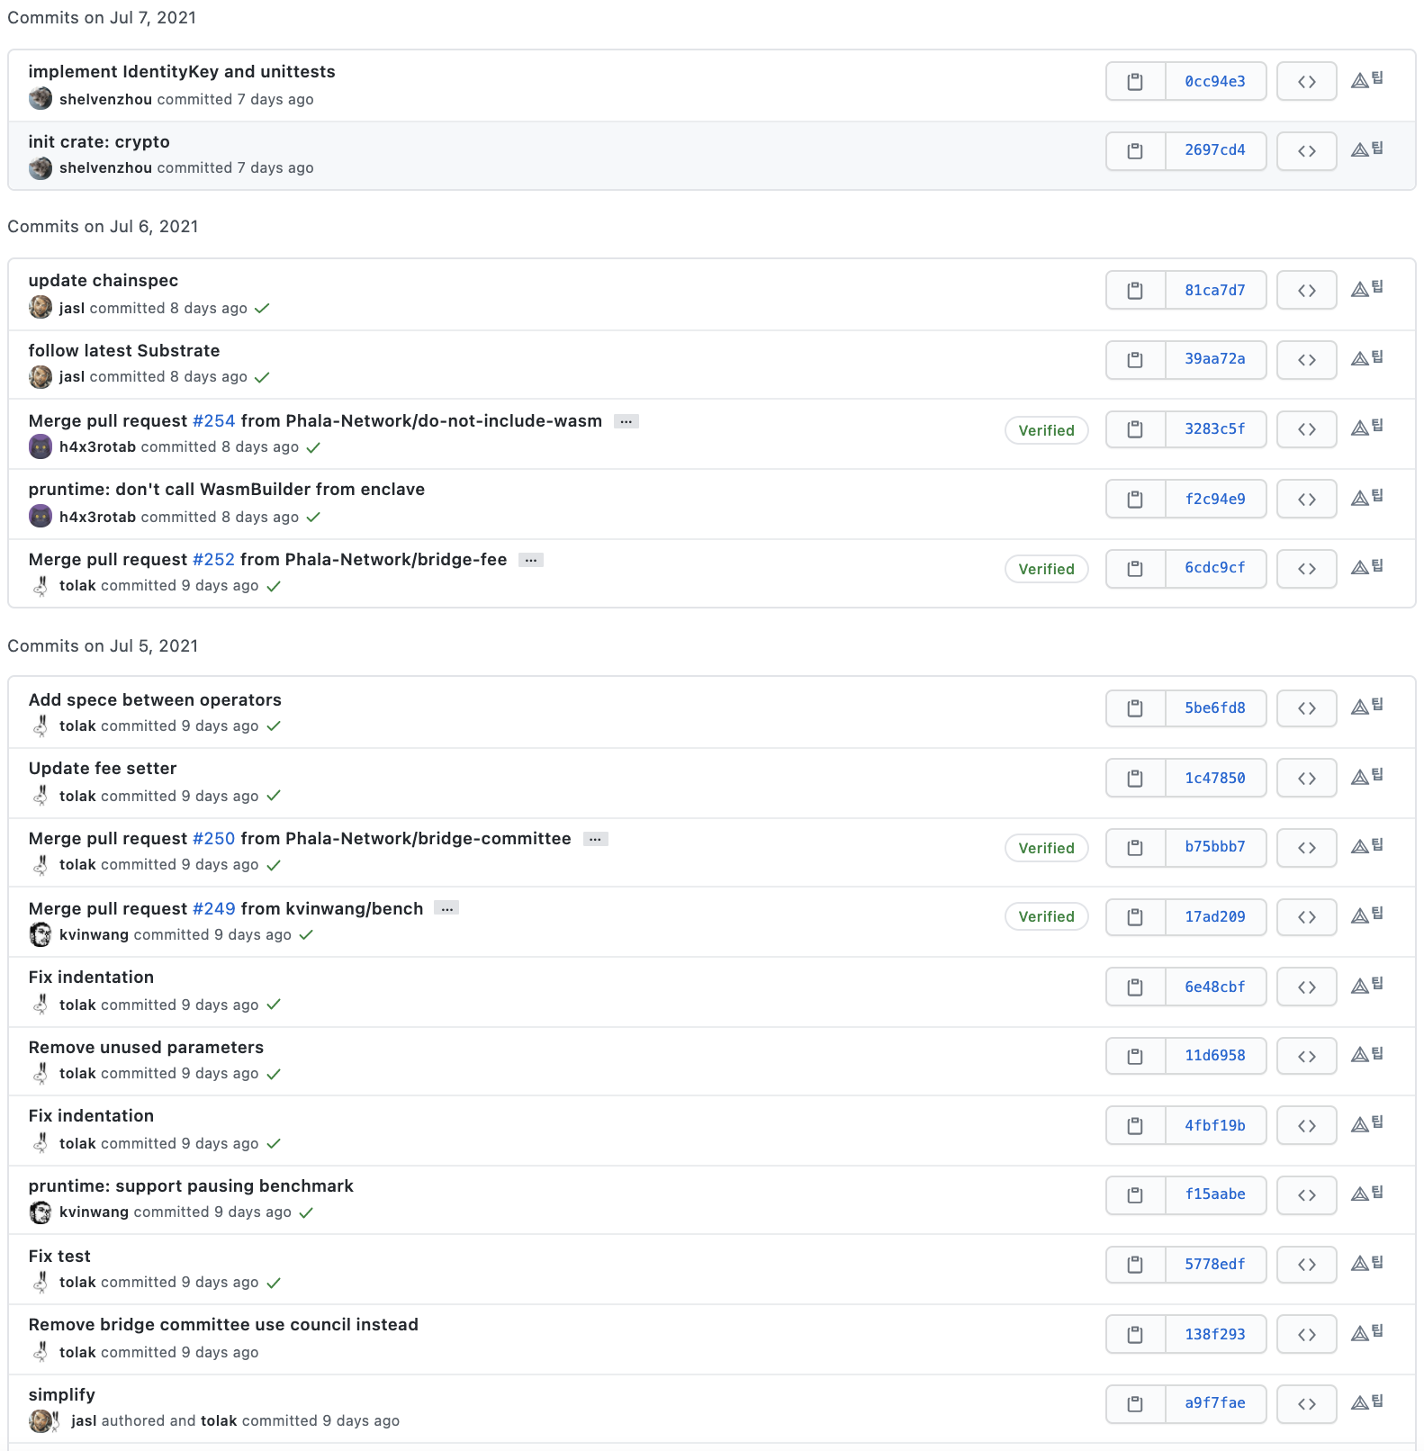Click the extension icon beside commit 0cc94e3
Screen dimensions: 1424x1451
tap(1367, 80)
